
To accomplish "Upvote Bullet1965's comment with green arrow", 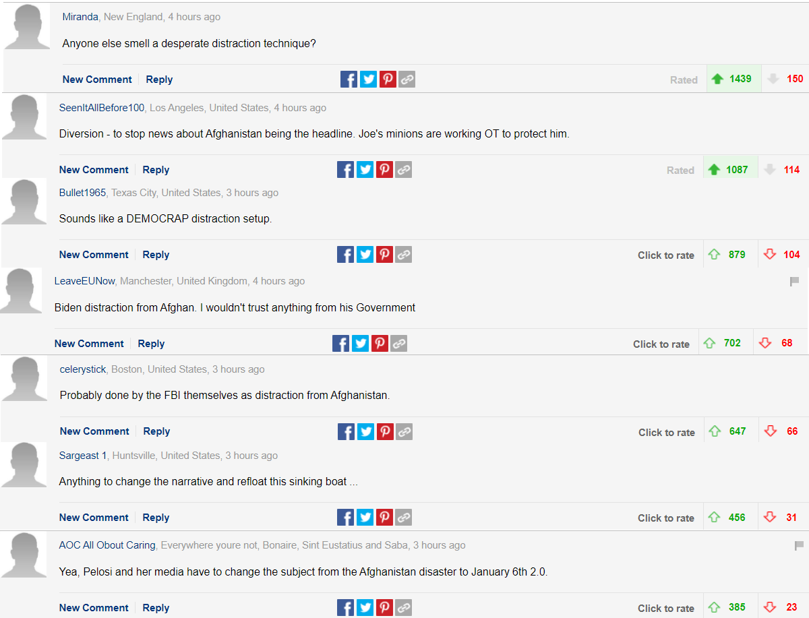I will [715, 255].
